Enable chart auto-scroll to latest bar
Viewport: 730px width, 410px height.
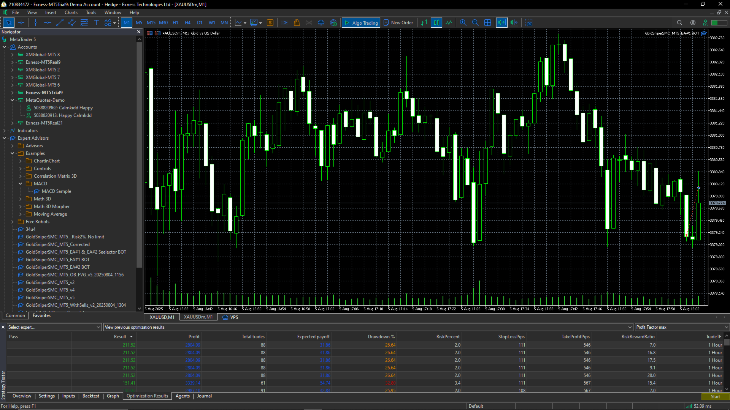click(x=501, y=22)
